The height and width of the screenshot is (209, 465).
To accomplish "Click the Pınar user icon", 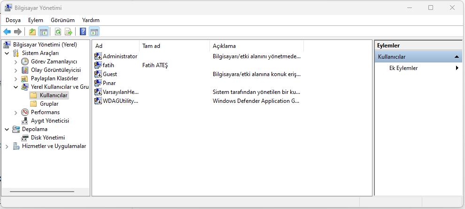I will 98,83.
